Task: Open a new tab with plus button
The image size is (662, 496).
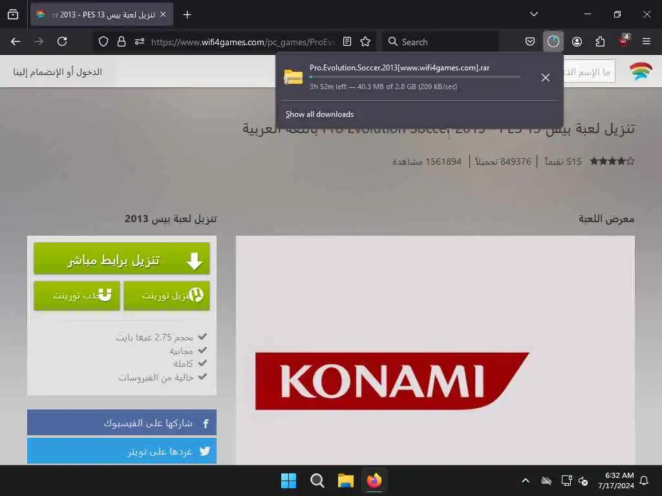Action: [x=187, y=15]
